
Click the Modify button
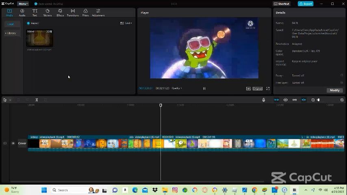335,90
